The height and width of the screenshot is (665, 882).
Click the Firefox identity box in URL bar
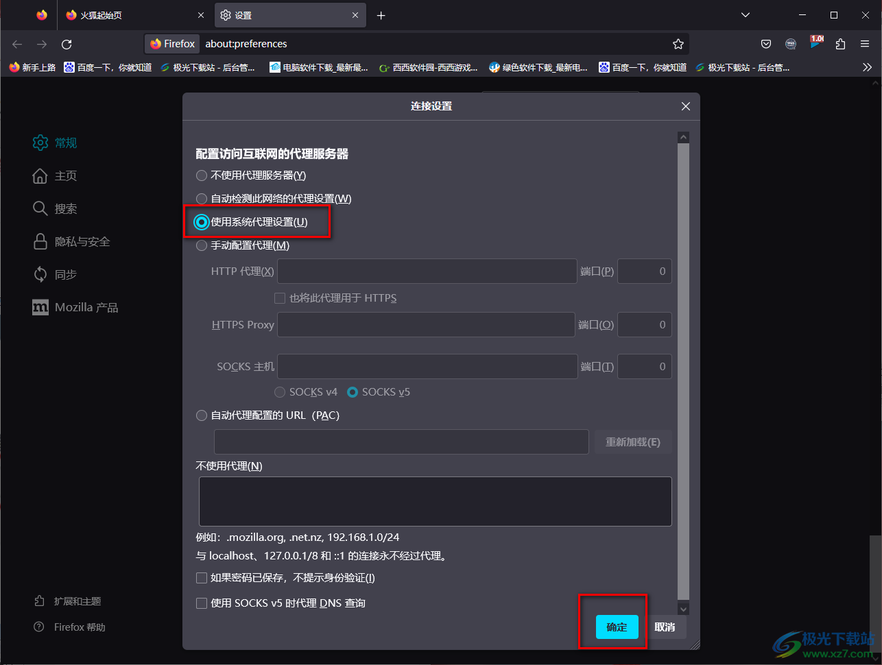pos(174,44)
